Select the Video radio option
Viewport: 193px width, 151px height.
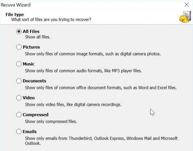click(19, 98)
